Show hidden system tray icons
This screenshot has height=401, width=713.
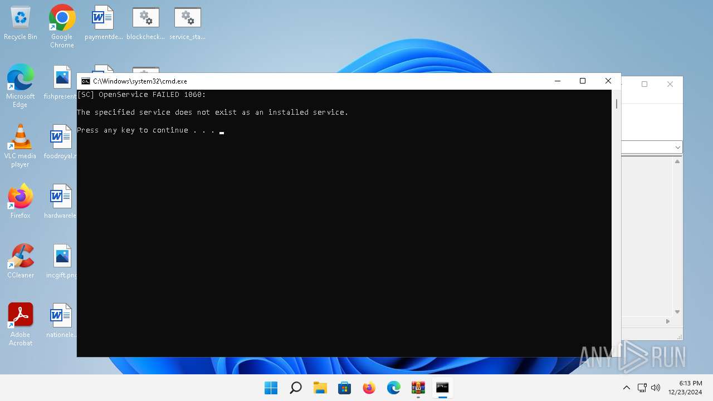[x=627, y=388]
